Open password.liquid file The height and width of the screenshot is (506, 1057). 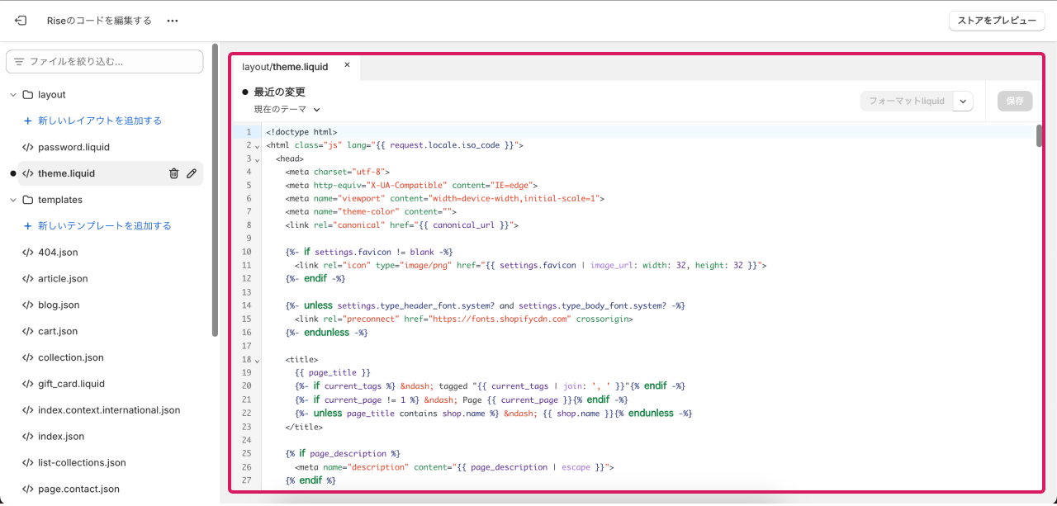[73, 147]
